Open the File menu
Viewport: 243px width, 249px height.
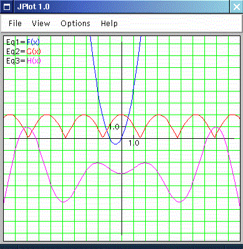click(15, 24)
